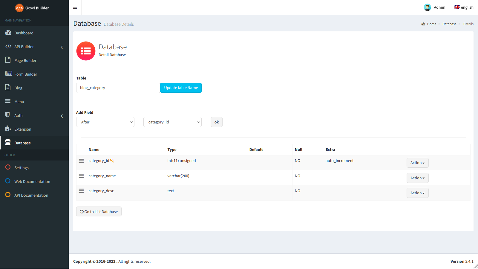Viewport: 478px width, 269px height.
Task: Click the Database breadcrumb link
Action: (x=449, y=24)
